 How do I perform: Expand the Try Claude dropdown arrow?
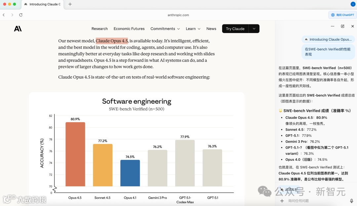click(x=254, y=29)
